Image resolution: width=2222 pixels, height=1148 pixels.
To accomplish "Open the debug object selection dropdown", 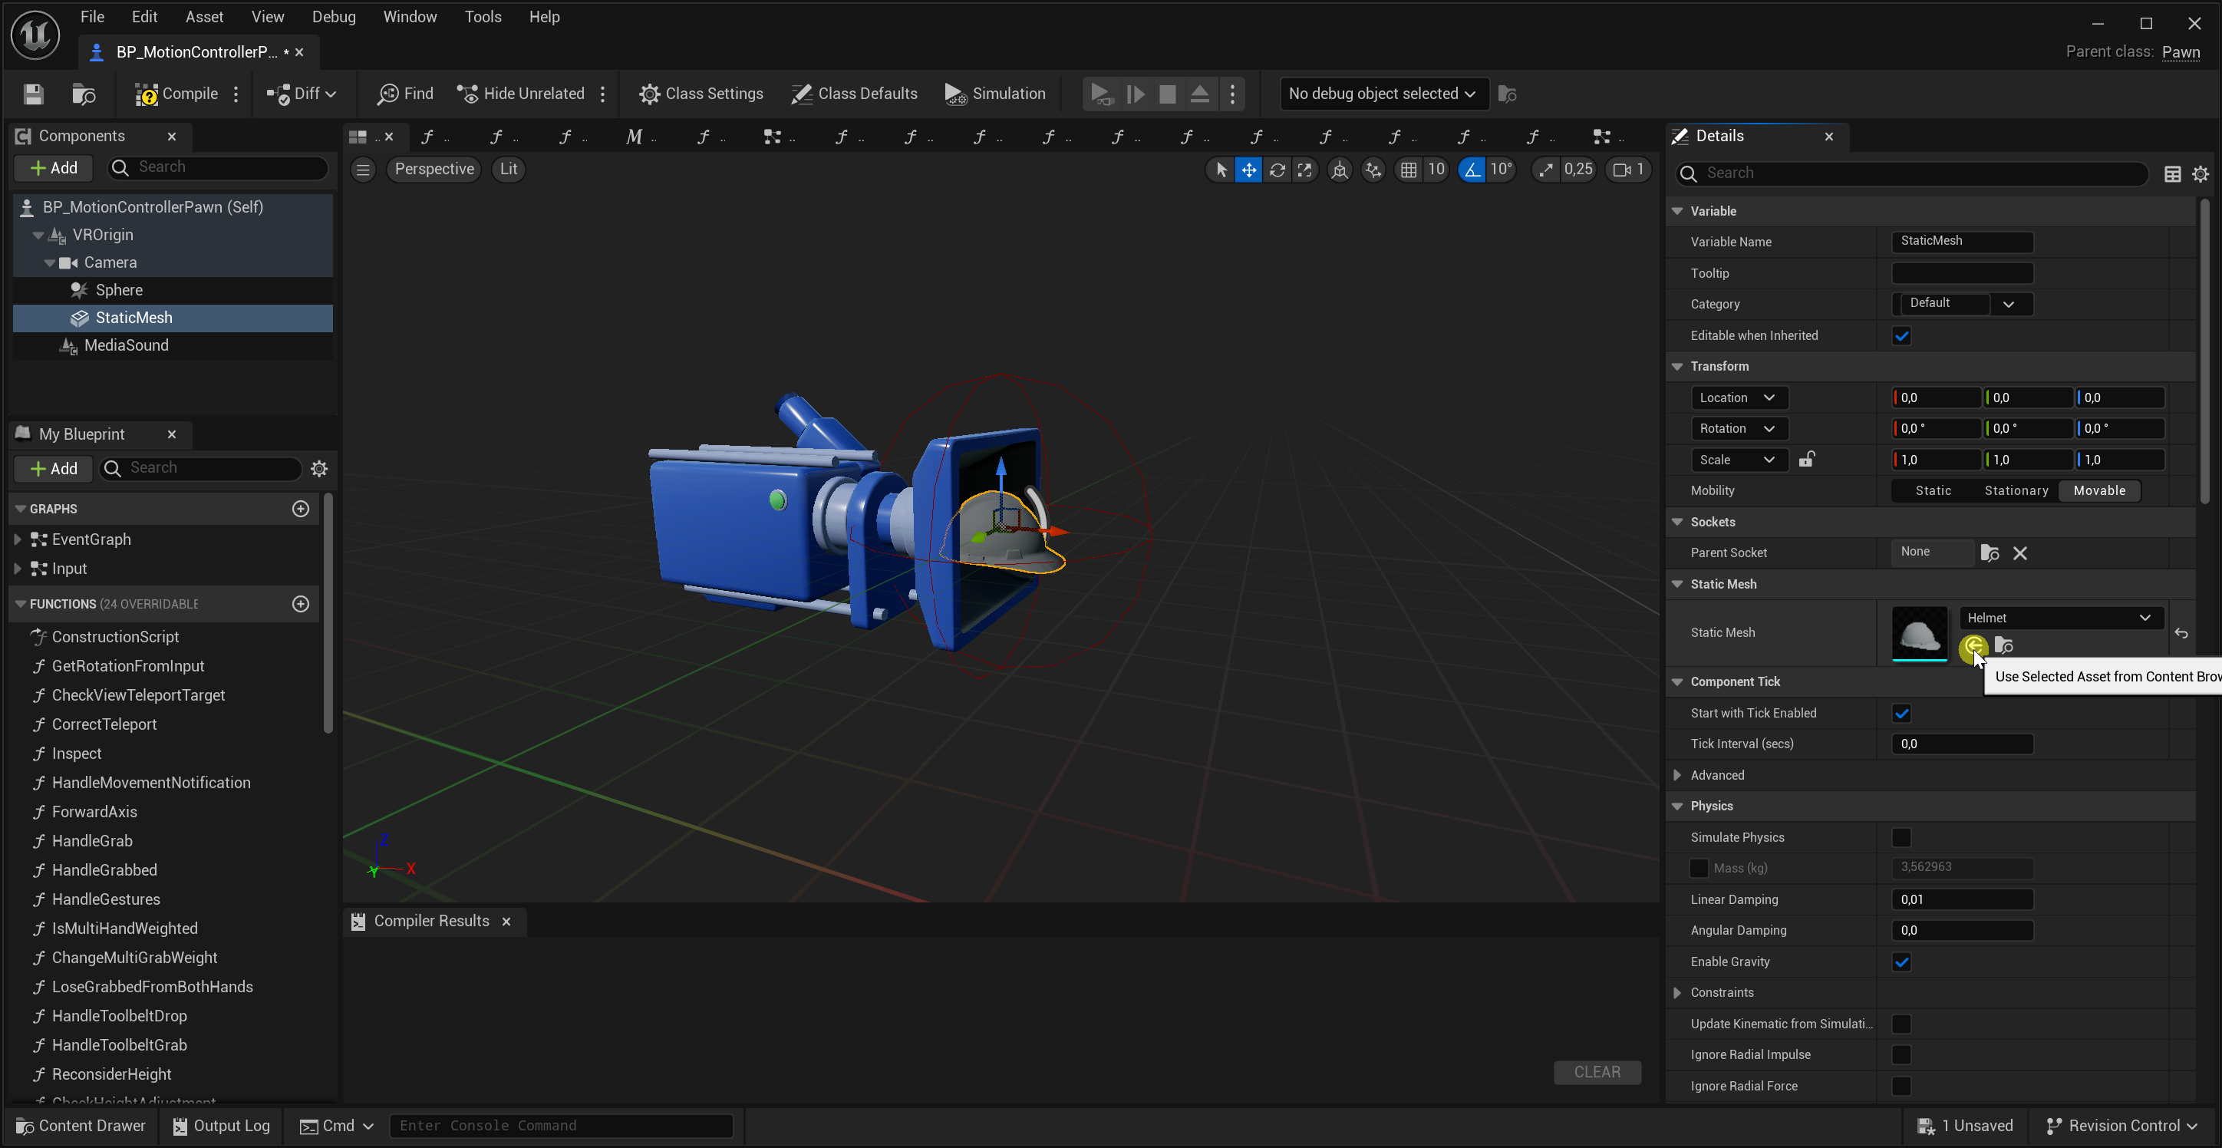I will 1381,94.
